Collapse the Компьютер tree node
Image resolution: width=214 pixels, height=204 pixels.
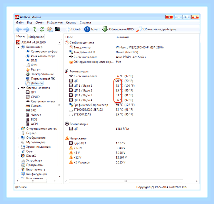pyautogui.click(x=19, y=47)
